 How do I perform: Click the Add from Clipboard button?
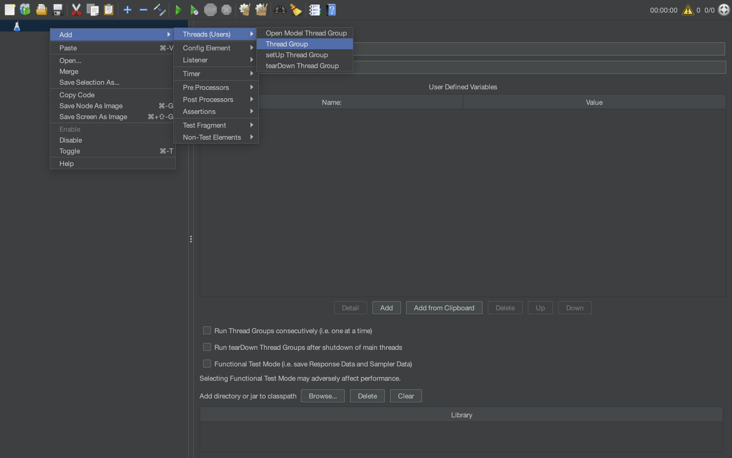pos(444,308)
